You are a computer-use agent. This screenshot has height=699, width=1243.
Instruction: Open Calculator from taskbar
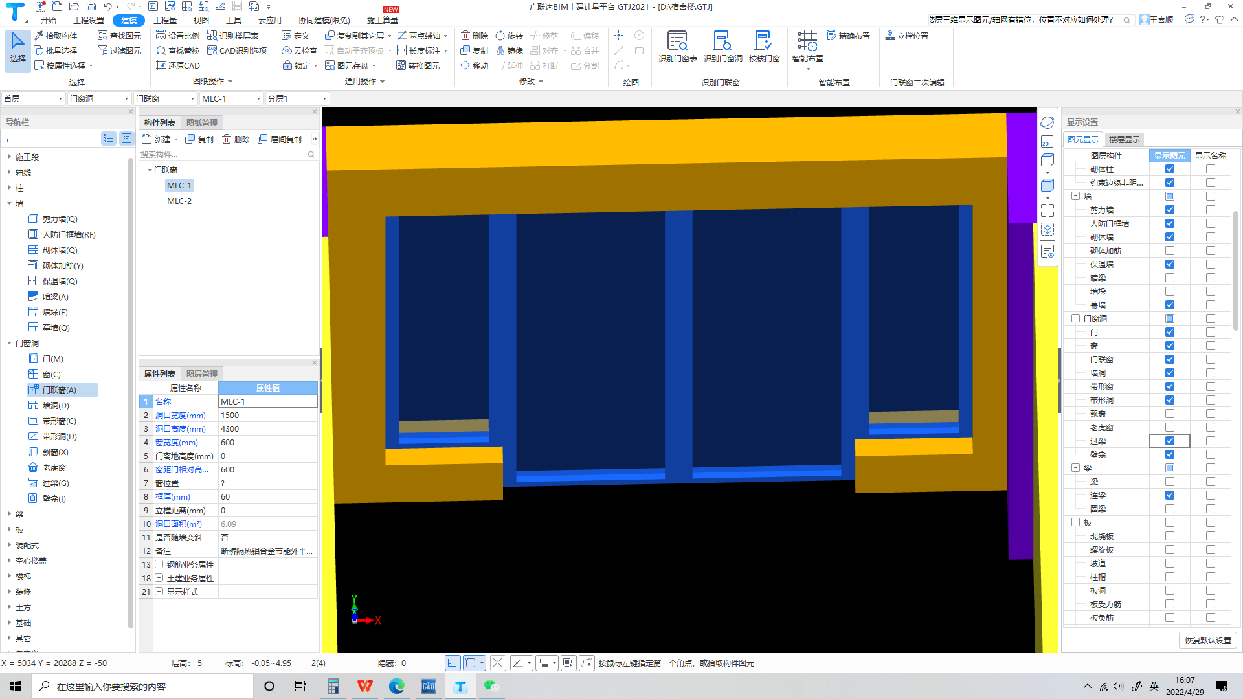[333, 686]
